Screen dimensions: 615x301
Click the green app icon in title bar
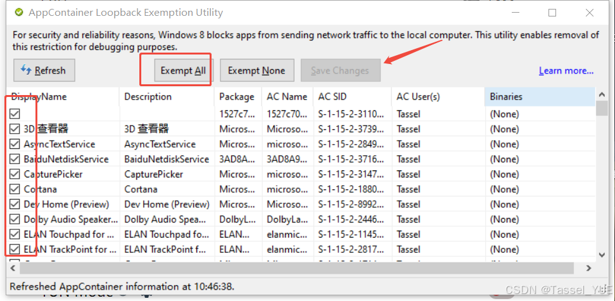click(x=18, y=13)
